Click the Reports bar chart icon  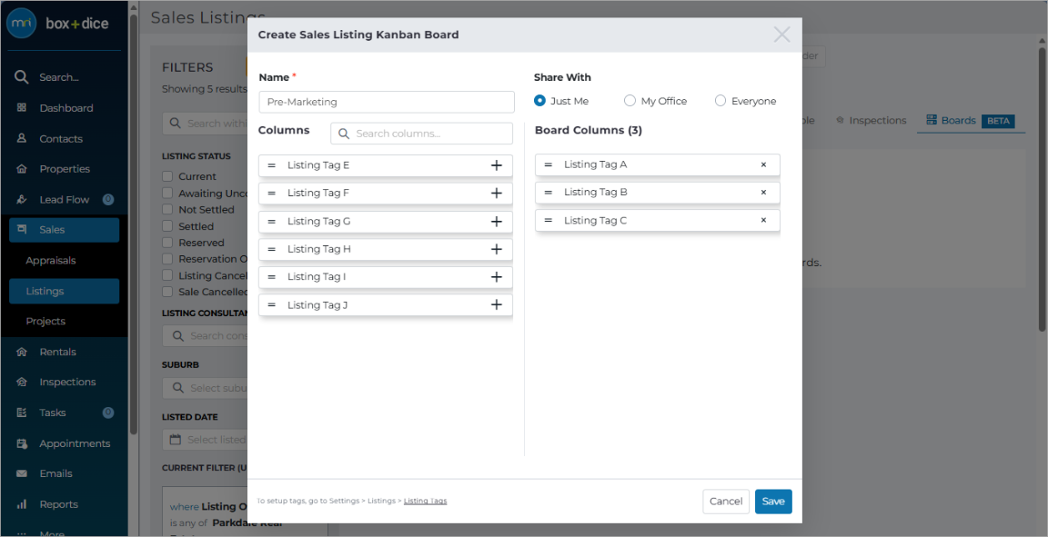click(22, 504)
